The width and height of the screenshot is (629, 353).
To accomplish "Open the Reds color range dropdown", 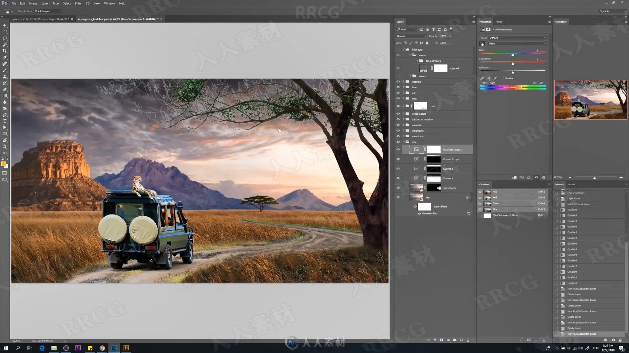I will [517, 43].
